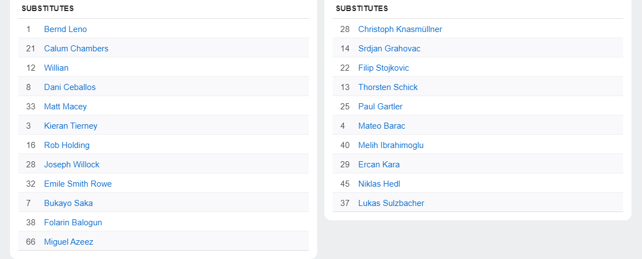Open Lukas Sulzbacher's player page
The height and width of the screenshot is (259, 642).
391,203
